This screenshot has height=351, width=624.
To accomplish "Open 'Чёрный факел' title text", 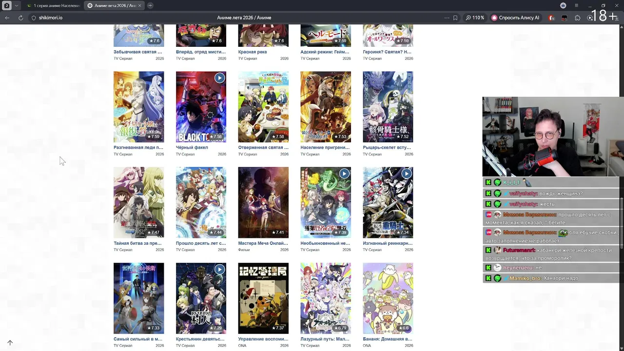I will click(192, 147).
